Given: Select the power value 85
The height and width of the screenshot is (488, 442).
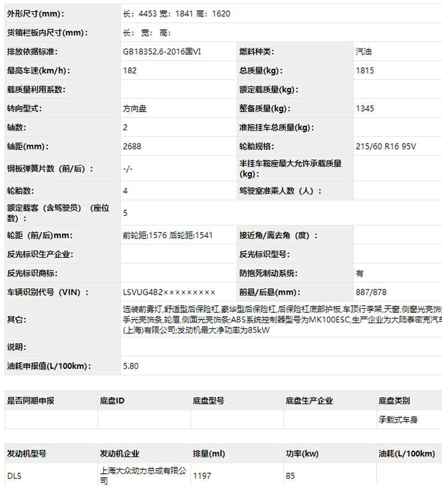Looking at the screenshot, I should (x=290, y=476).
